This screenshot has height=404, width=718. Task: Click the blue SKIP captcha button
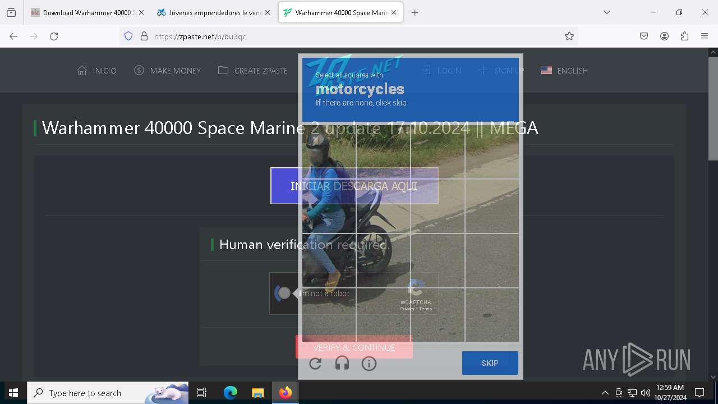[490, 363]
